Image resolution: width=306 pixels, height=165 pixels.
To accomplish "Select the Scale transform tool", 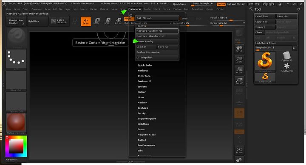I will [107, 21].
